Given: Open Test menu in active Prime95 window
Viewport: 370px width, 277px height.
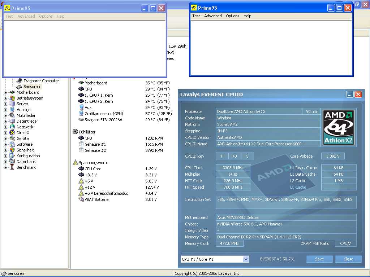Looking at the screenshot, I should 196,16.
